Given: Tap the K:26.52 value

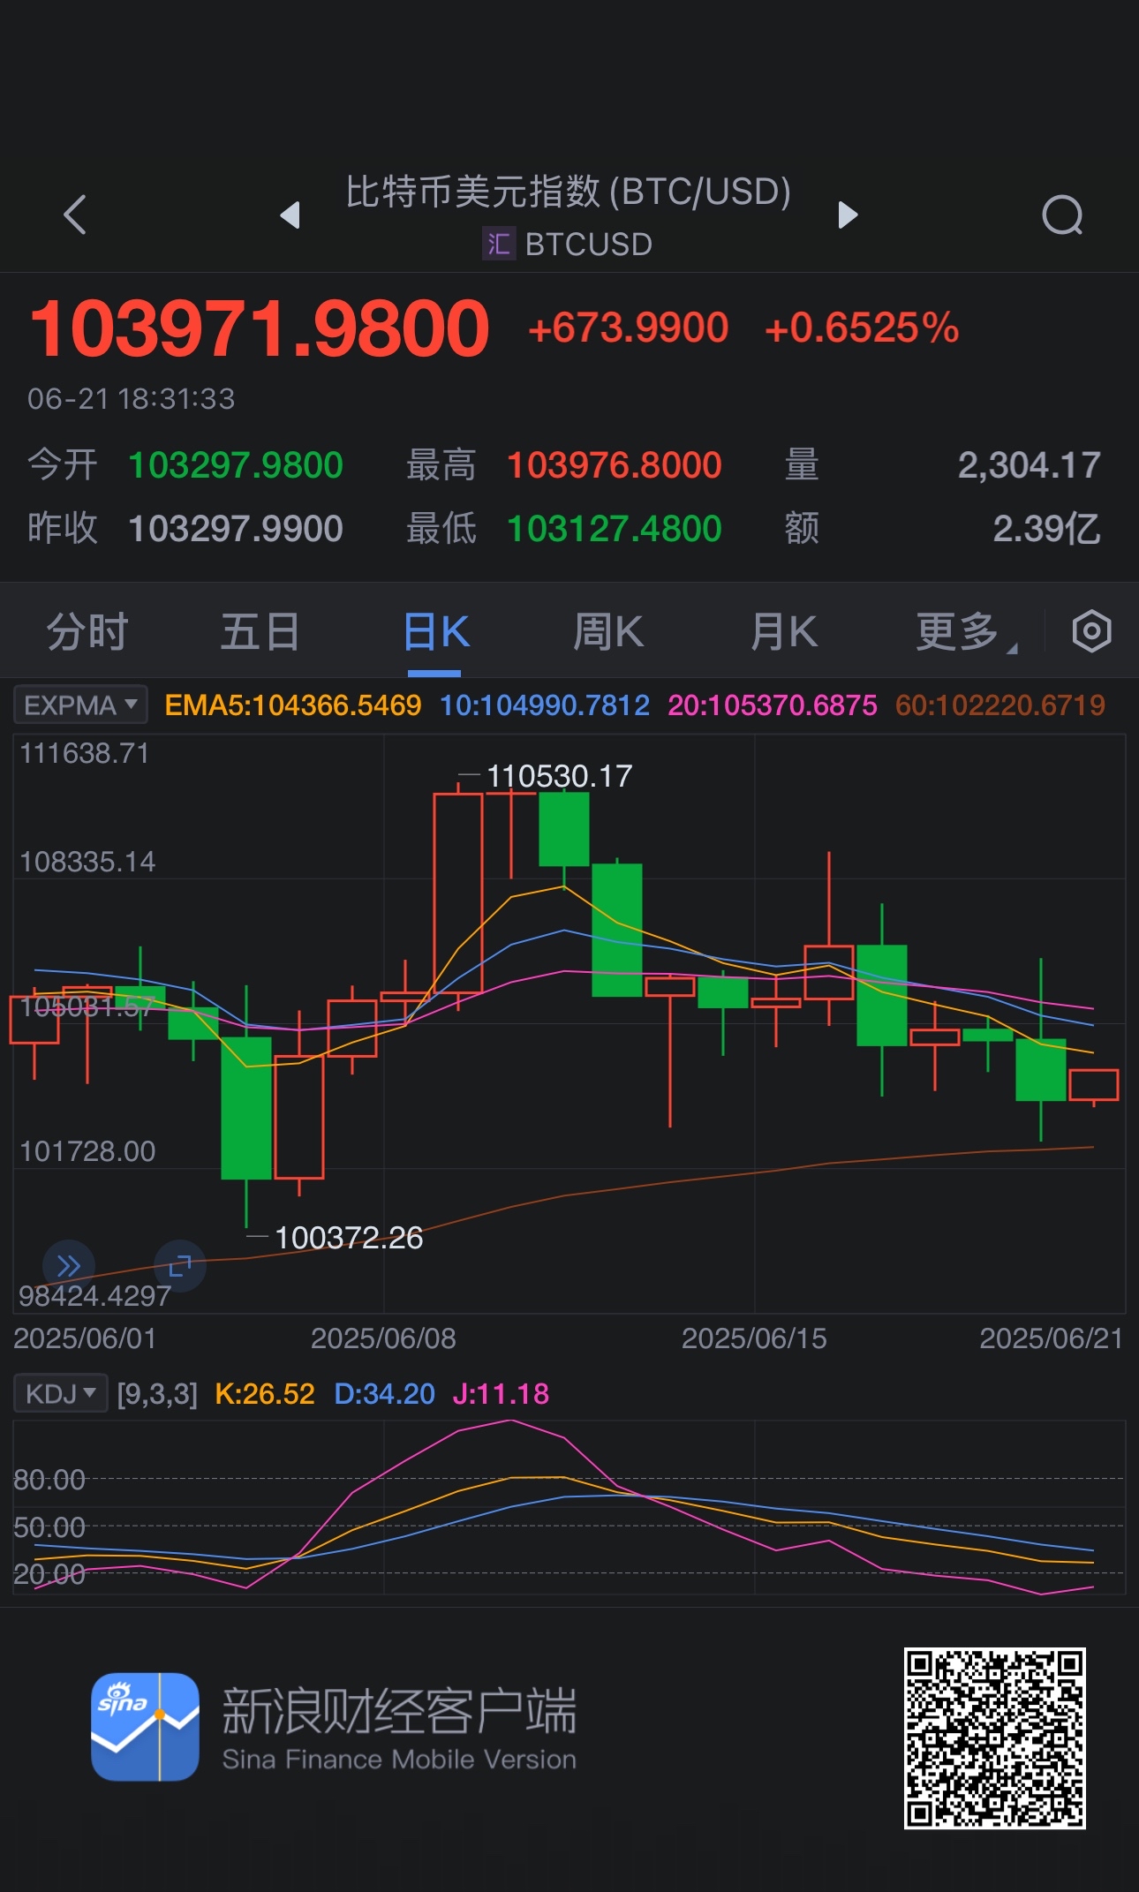Looking at the screenshot, I should [x=265, y=1394].
